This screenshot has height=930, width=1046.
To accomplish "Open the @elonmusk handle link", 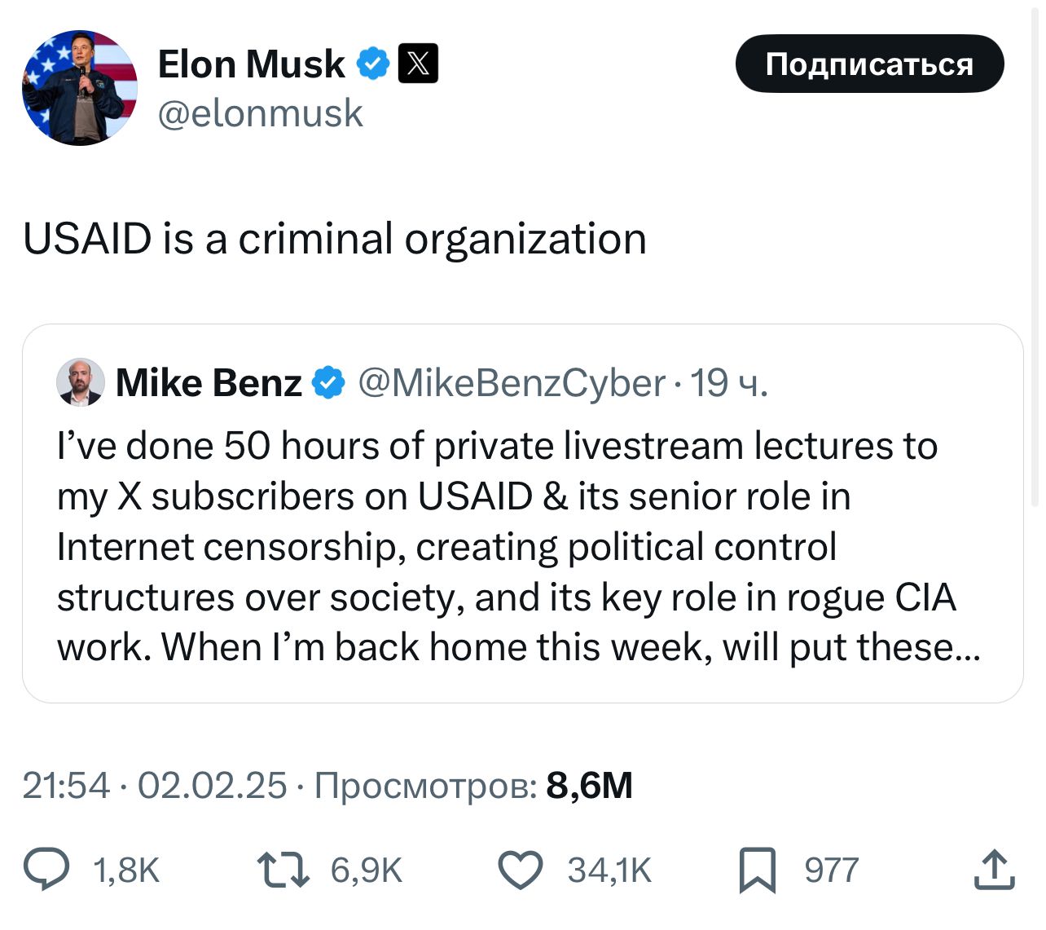I will point(260,113).
